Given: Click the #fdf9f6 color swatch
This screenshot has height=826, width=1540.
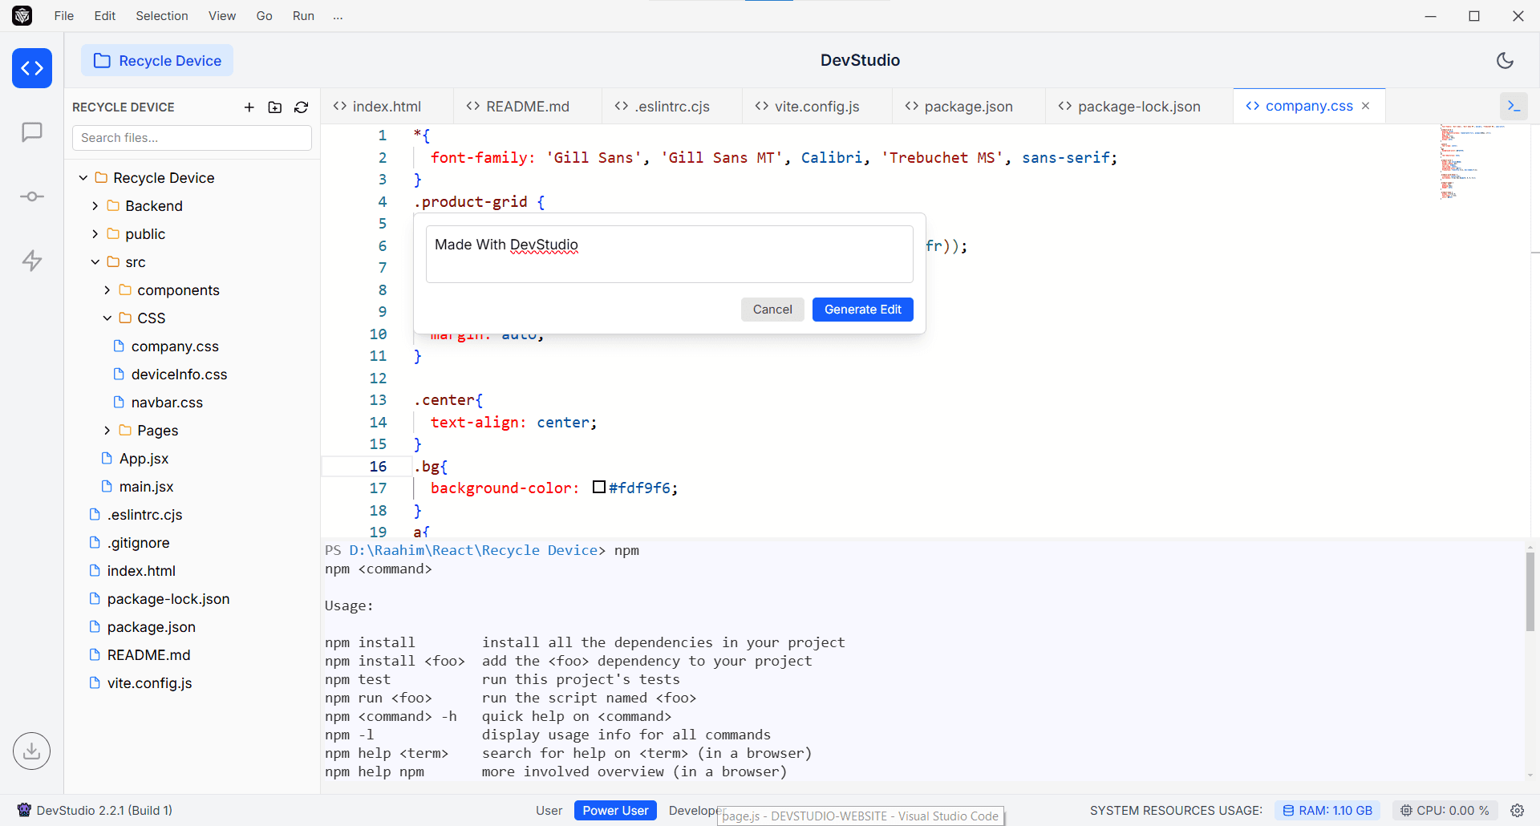Looking at the screenshot, I should pyautogui.click(x=599, y=487).
